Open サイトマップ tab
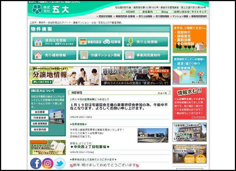The height and width of the screenshot is (171, 236). click(199, 12)
